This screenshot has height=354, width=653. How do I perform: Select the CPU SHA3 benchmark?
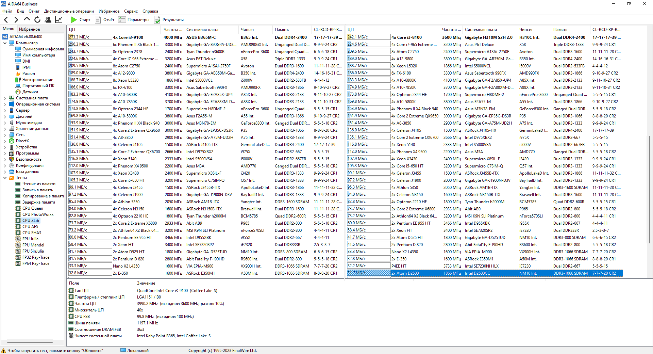click(x=28, y=233)
